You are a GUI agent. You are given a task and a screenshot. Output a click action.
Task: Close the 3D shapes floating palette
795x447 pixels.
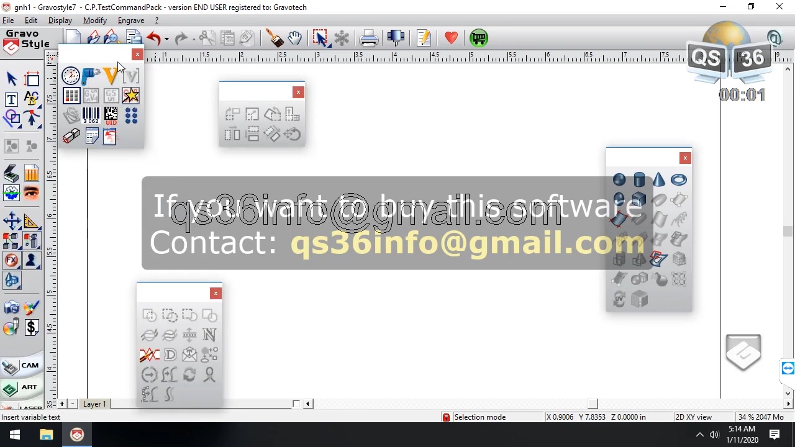(x=685, y=158)
